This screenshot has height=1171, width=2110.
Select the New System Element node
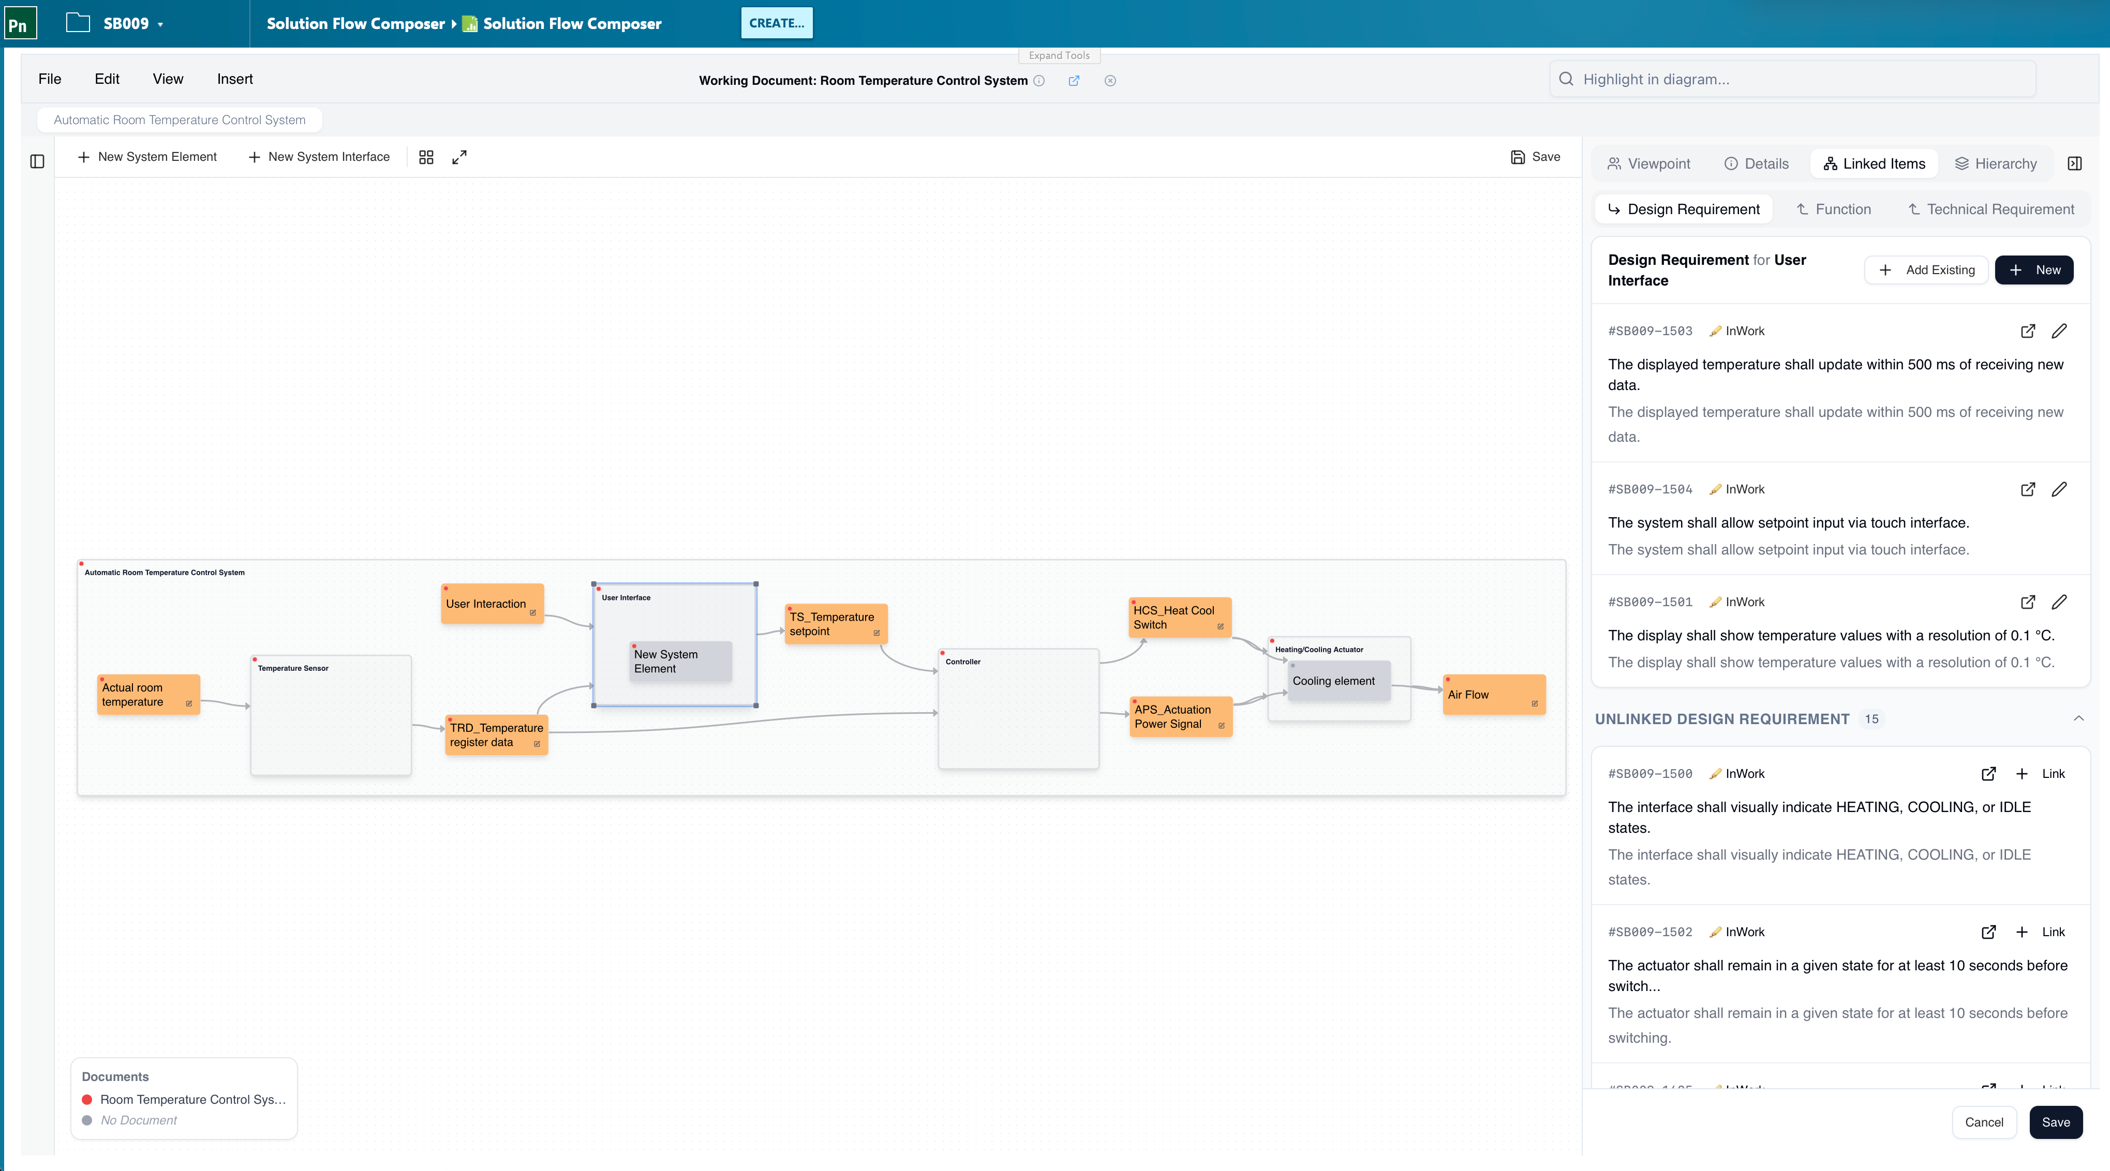(x=681, y=662)
